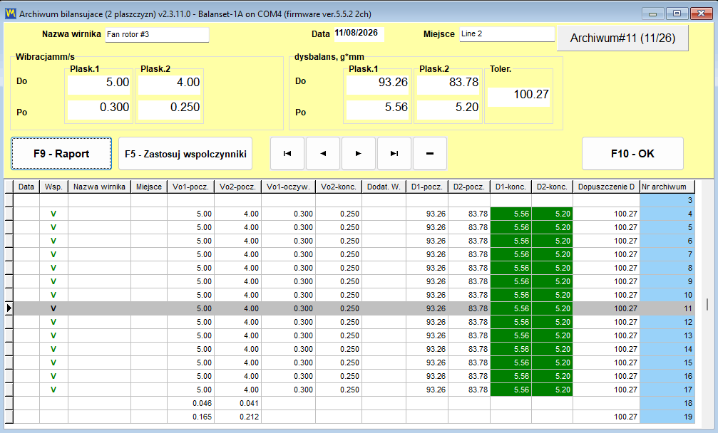Edit Nazwa wirnika field Fan rotor #3
This screenshot has width=718, height=433.
click(x=157, y=34)
